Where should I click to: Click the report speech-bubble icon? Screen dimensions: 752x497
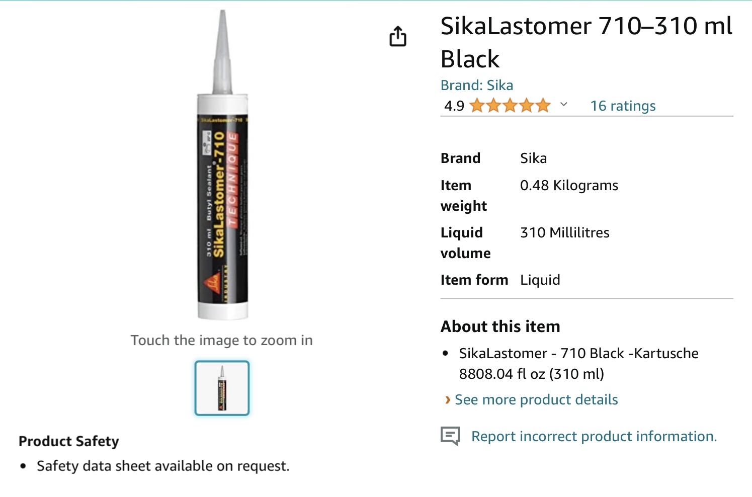point(450,436)
